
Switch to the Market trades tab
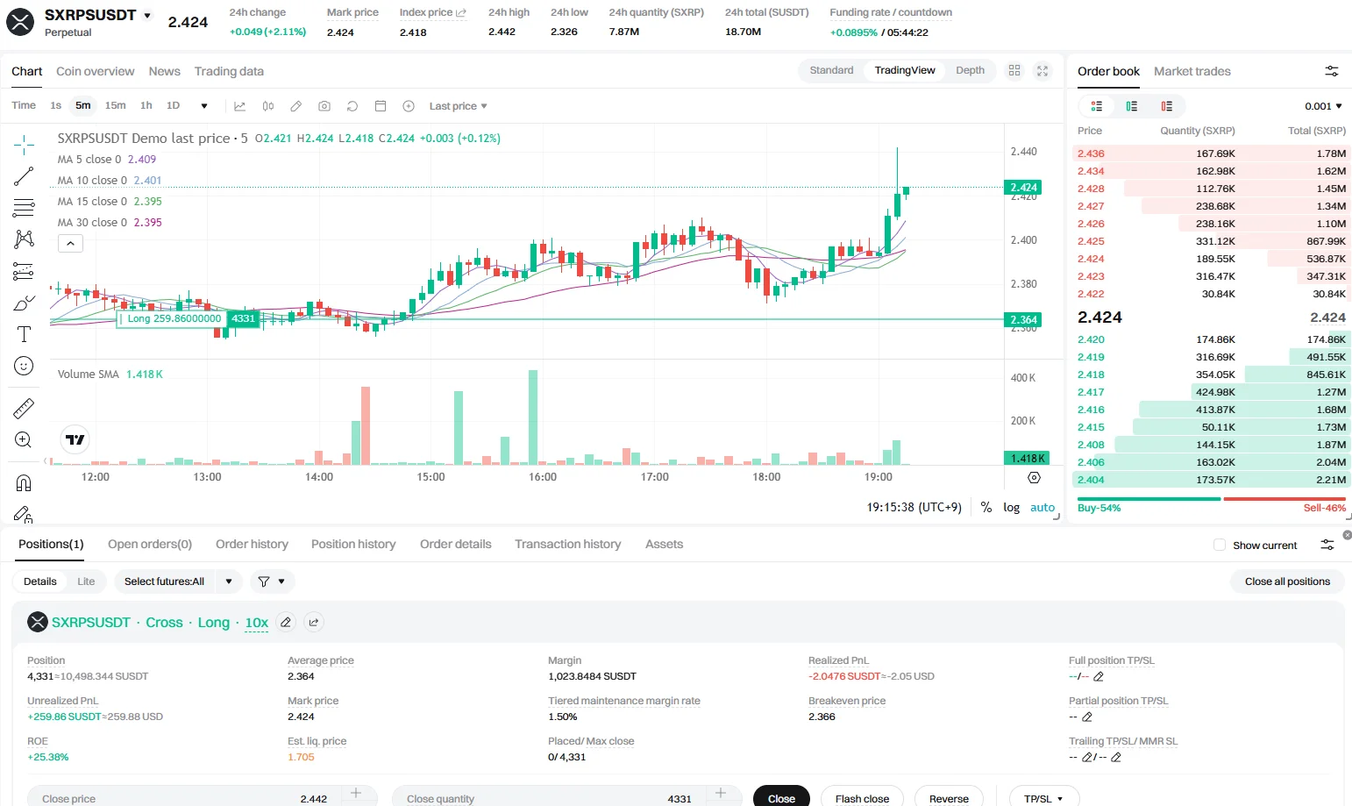[x=1192, y=71]
